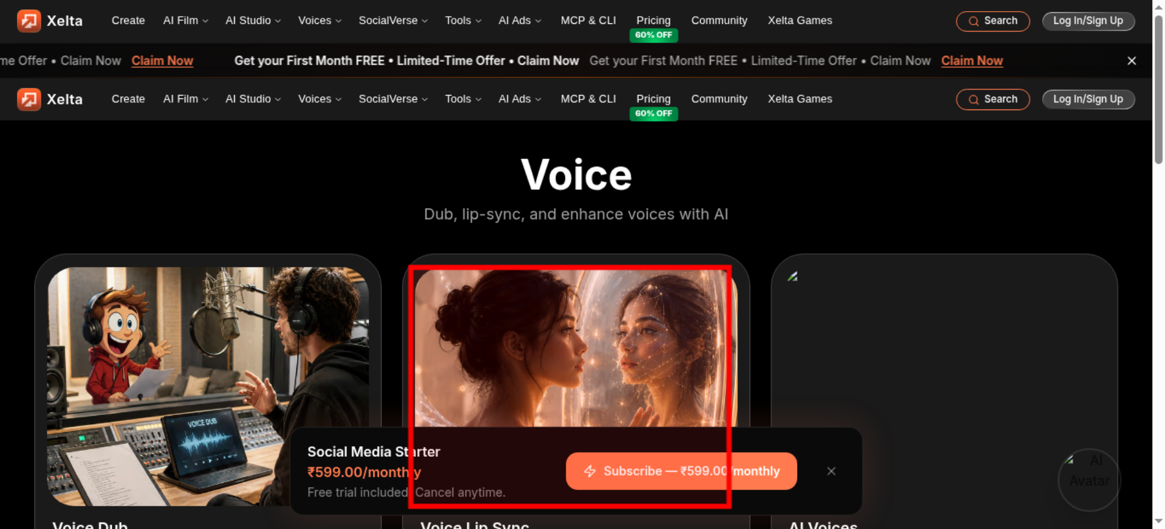This screenshot has width=1165, height=529.
Task: Select Xelta Games in the top navigation bar
Action: [800, 20]
